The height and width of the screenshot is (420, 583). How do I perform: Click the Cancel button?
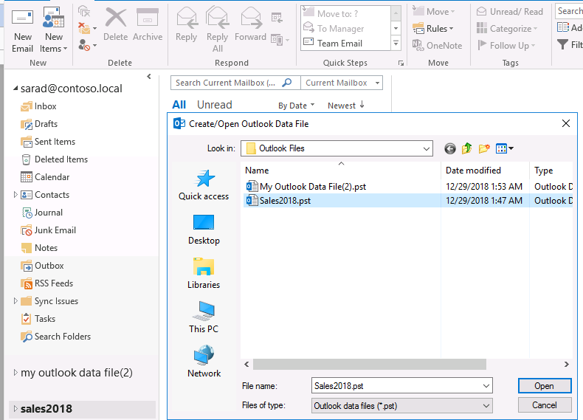click(x=544, y=405)
